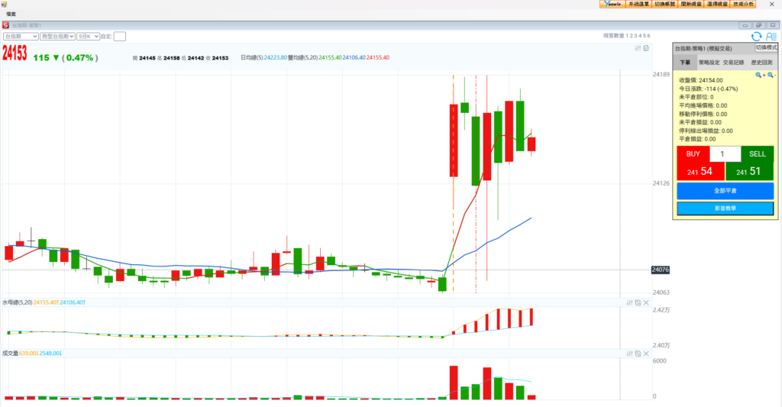Expand the 微型台指期 contract dropdown
The width and height of the screenshot is (782, 407).
(x=58, y=36)
